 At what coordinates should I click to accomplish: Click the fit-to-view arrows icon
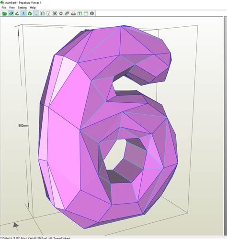tap(55, 13)
